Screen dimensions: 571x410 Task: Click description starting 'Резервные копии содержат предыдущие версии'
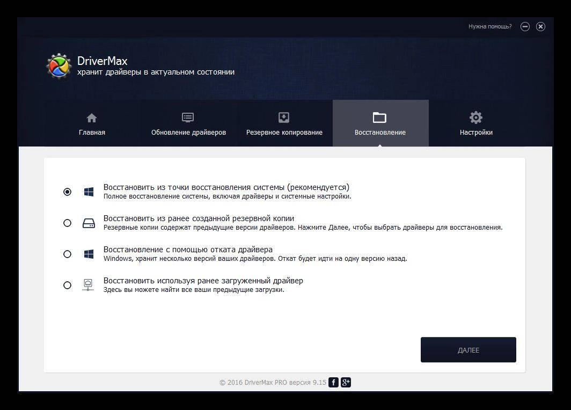tap(303, 228)
